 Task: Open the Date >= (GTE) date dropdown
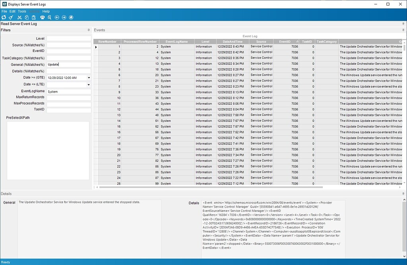[88, 77]
